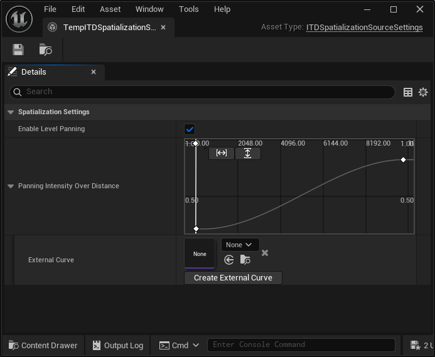Click the Unreal Engine logo icon
Screen dimensions: 435x357
[19, 19]
